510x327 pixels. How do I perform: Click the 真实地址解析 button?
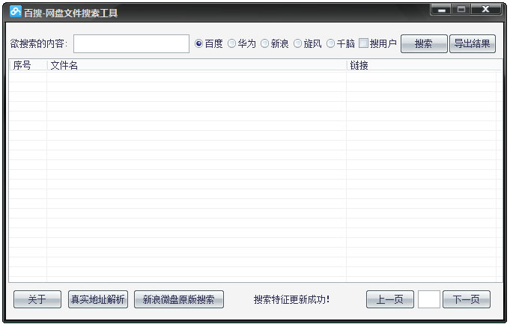pos(98,299)
